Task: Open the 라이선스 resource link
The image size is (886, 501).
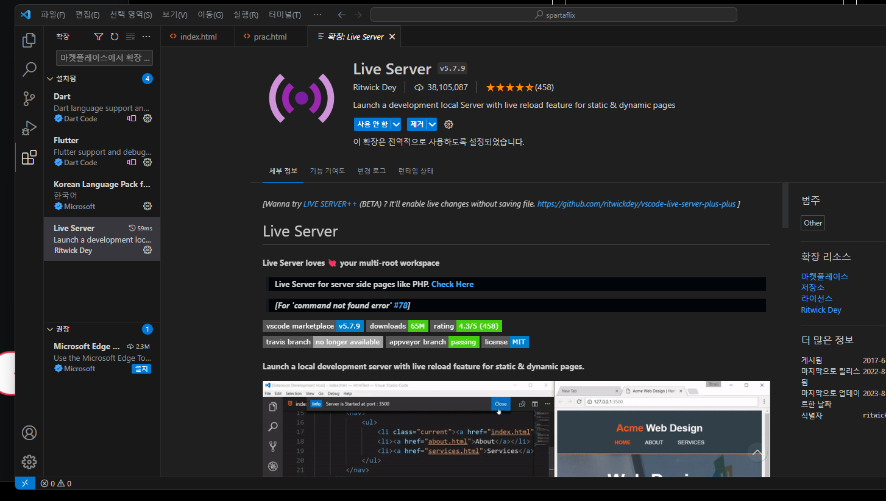Action: [x=817, y=299]
